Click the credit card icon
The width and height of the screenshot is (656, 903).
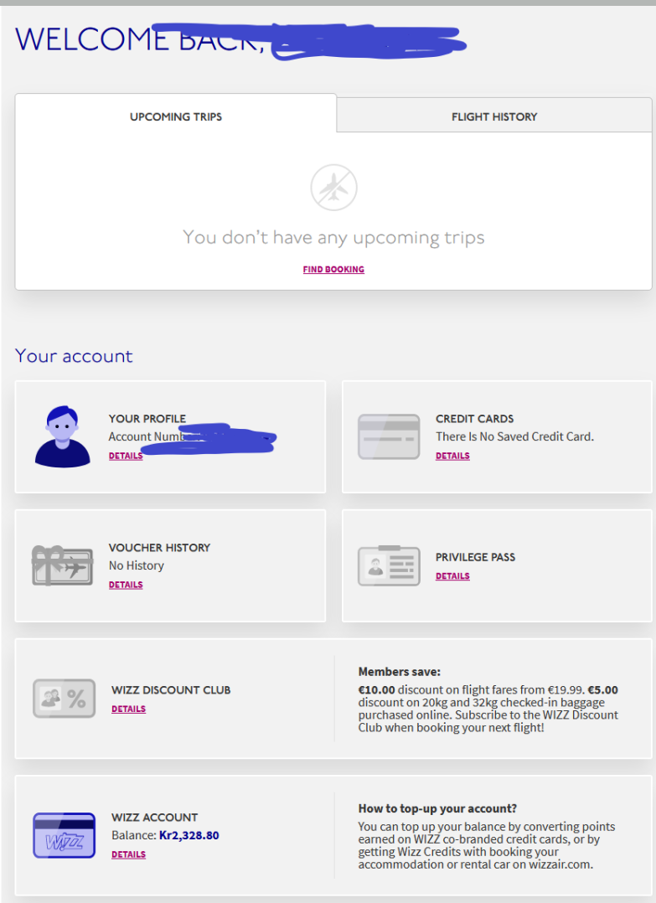[x=389, y=436]
